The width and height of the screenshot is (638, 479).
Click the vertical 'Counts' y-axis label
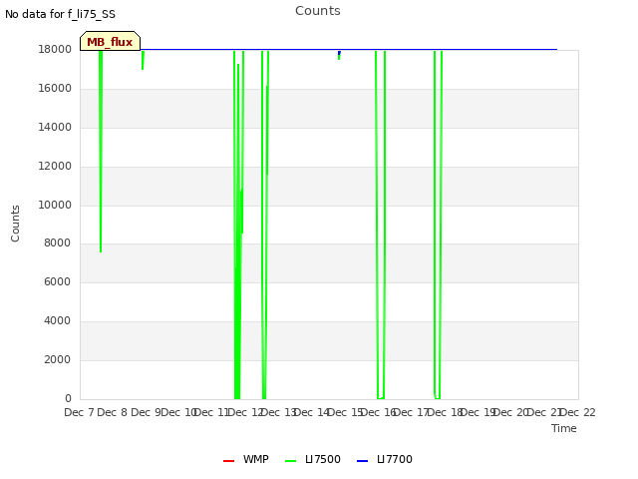pyautogui.click(x=15, y=224)
